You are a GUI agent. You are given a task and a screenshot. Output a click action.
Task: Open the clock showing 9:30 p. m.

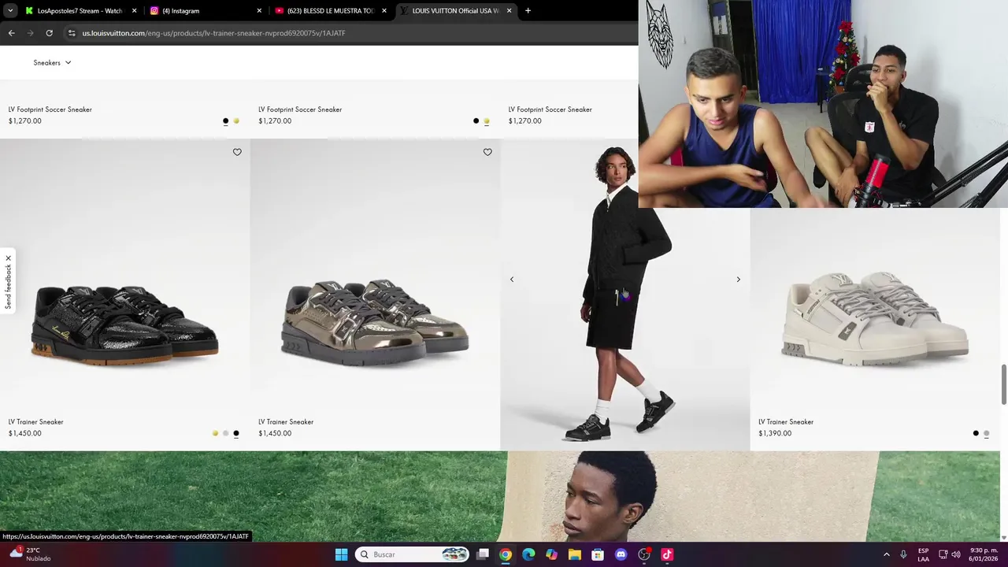(984, 554)
